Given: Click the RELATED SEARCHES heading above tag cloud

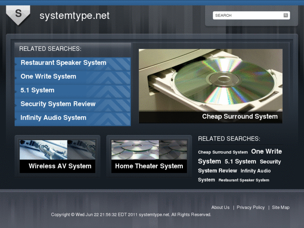Looking at the screenshot, I should (229, 139).
